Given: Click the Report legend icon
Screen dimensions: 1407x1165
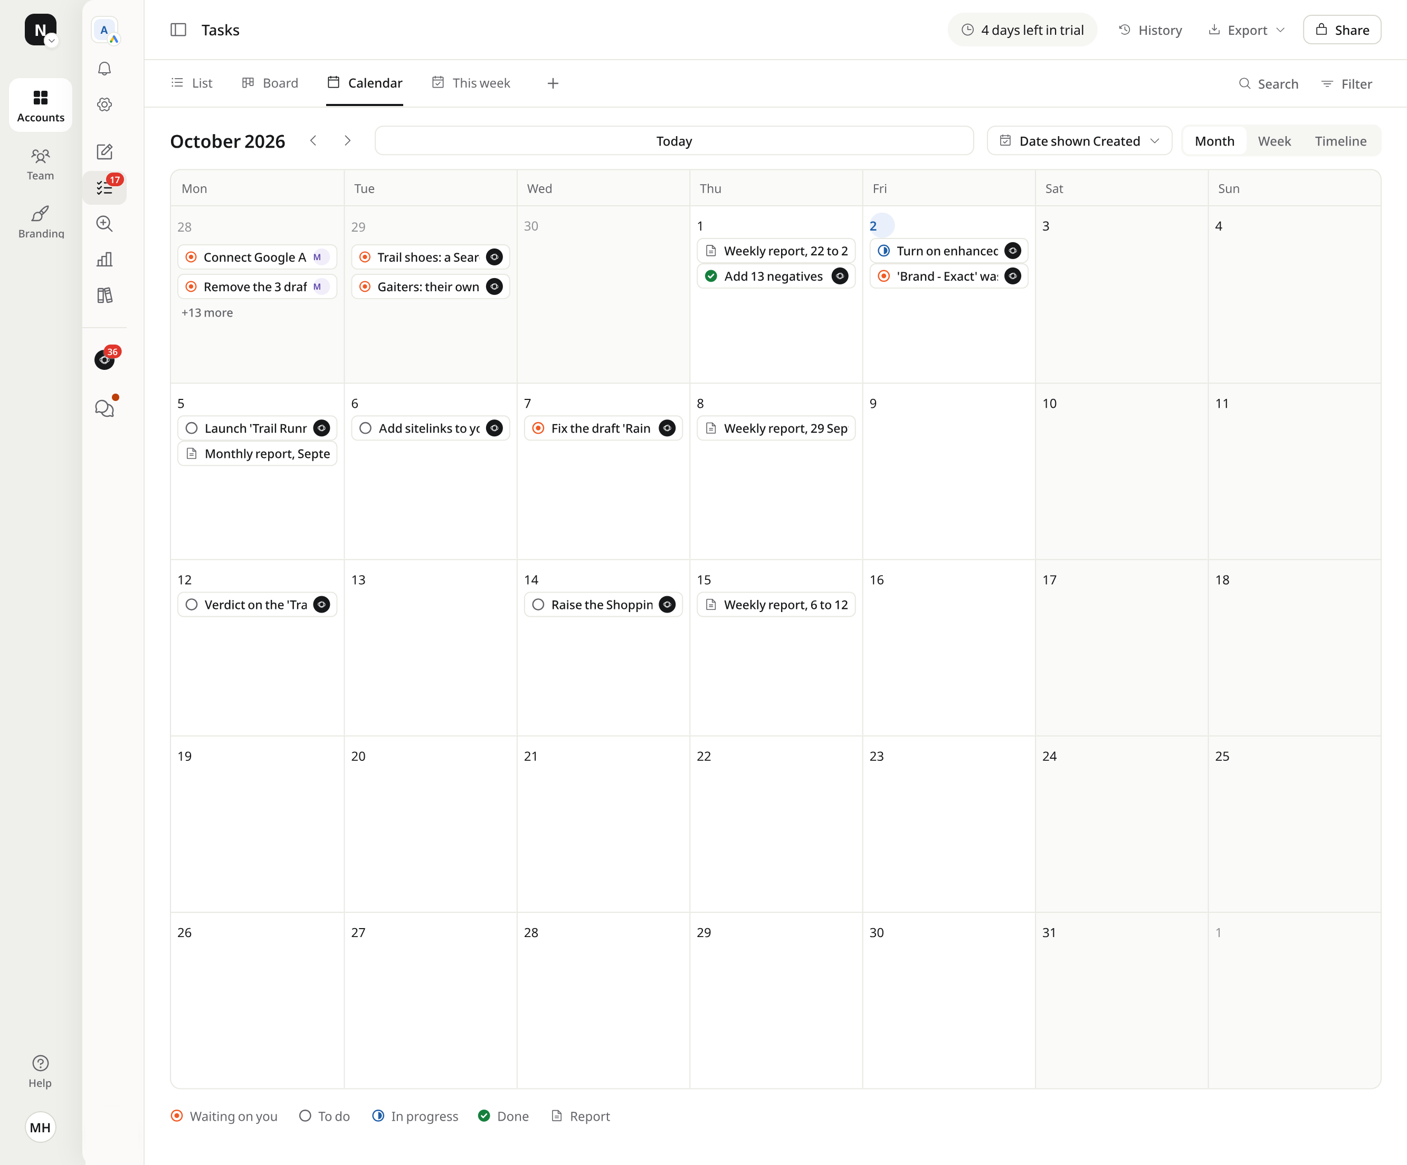Looking at the screenshot, I should click(556, 1115).
